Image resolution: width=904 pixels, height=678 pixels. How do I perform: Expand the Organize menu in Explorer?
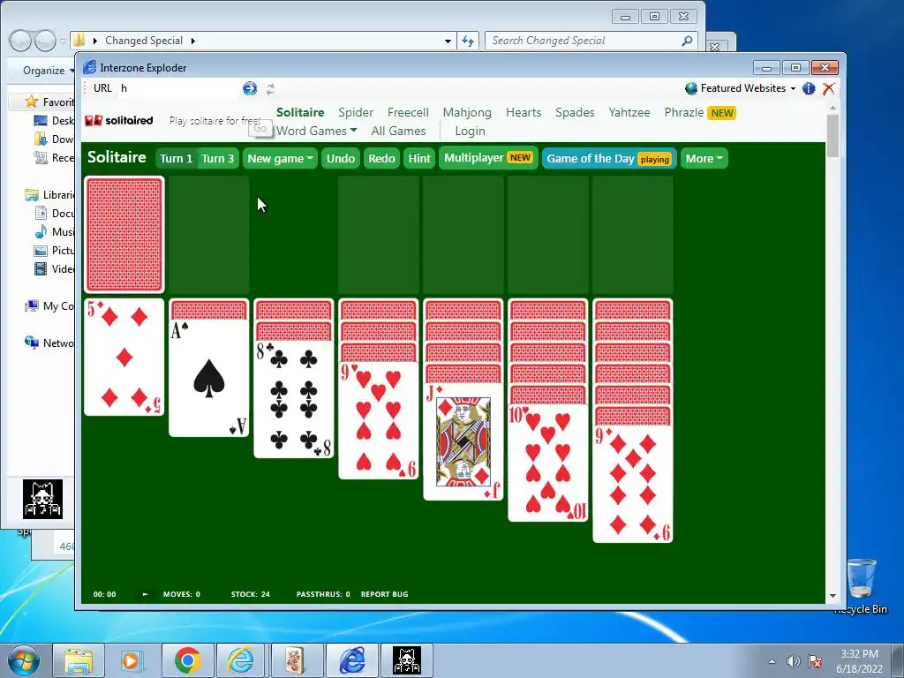49,71
